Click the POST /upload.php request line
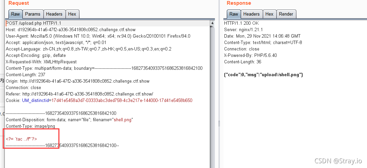Viewport: 367px width, 168px height. click(x=34, y=23)
